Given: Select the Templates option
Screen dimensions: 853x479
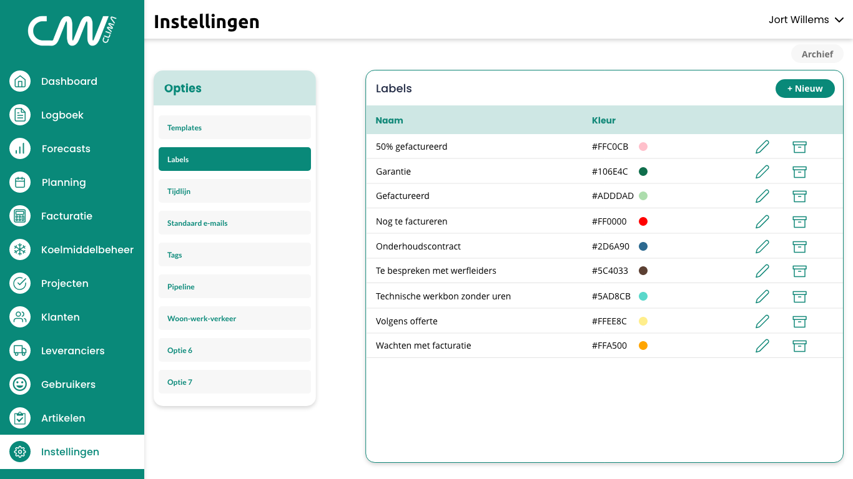Looking at the screenshot, I should tap(234, 127).
